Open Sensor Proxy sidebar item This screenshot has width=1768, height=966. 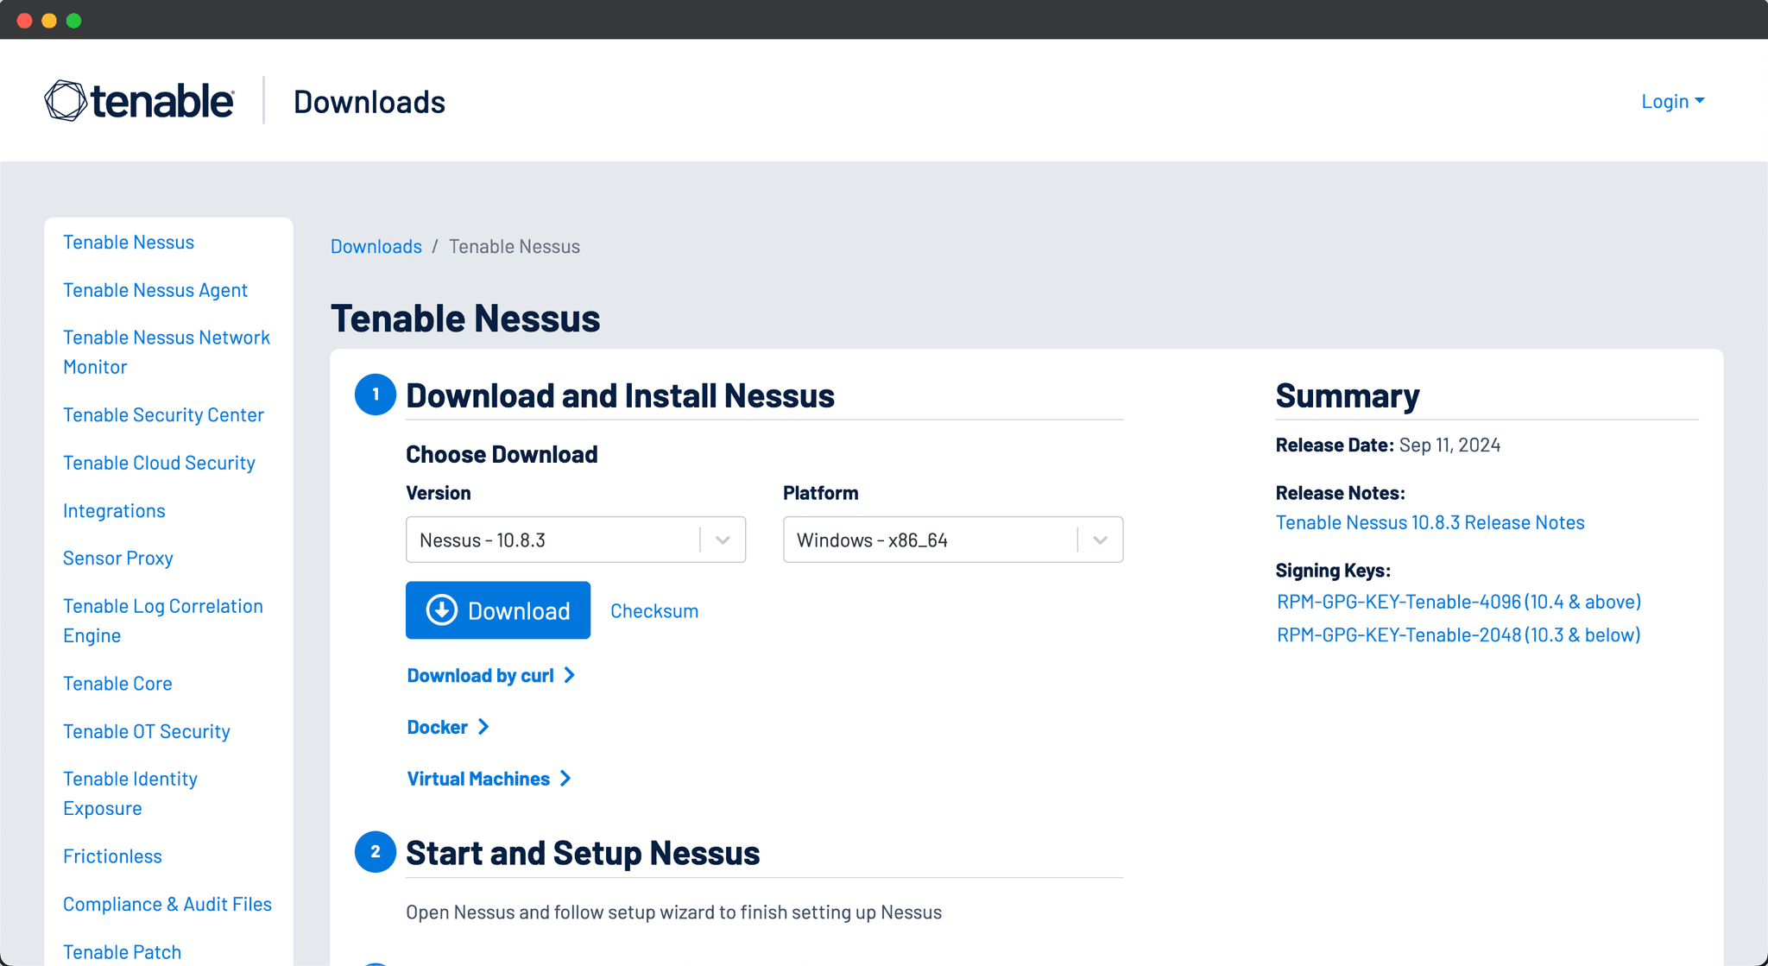click(x=118, y=559)
